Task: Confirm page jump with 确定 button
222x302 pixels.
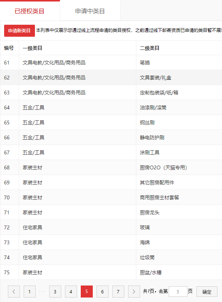Action: [x=207, y=292]
